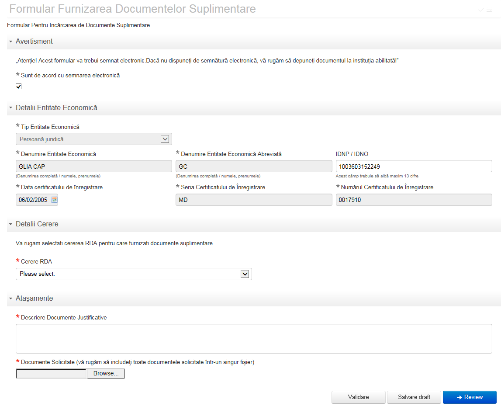Click the Seria Certificatului de Înregistrare field
The image size is (501, 406).
[x=253, y=200]
